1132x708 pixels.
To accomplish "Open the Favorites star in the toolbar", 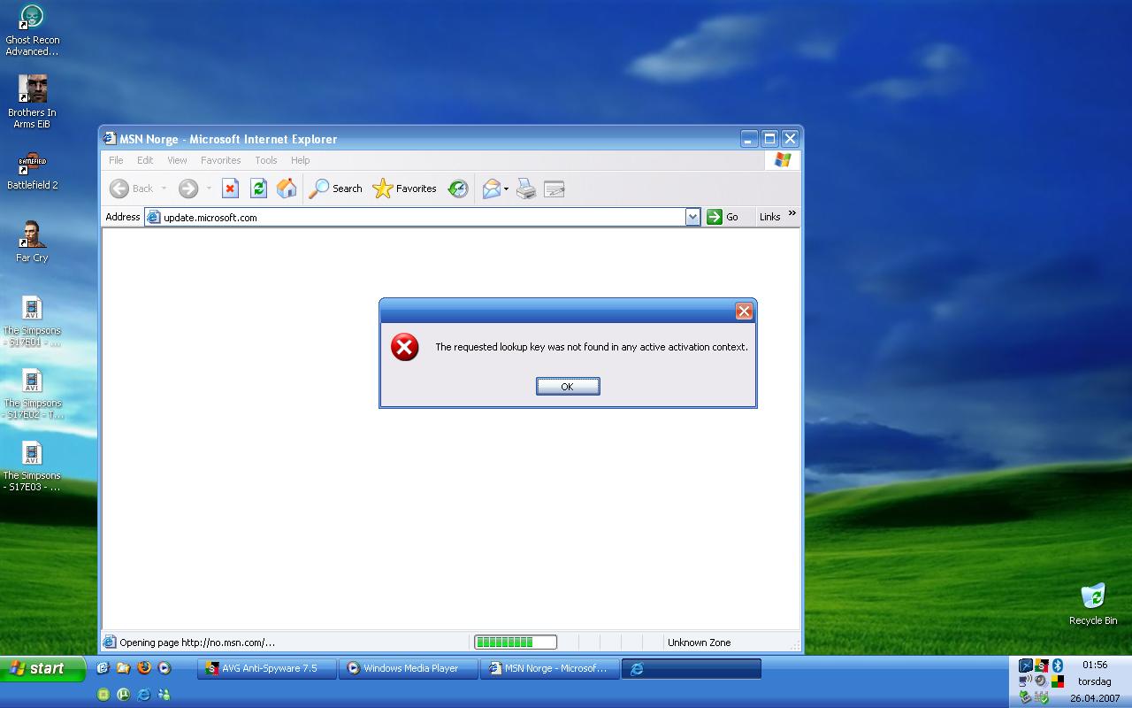I will pos(404,189).
